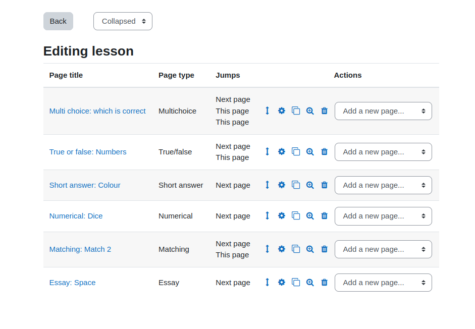Open the Essay: Space page link
This screenshot has height=329, width=475.
coord(72,283)
